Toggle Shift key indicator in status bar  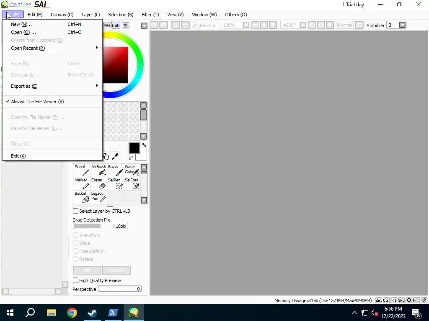click(378, 300)
